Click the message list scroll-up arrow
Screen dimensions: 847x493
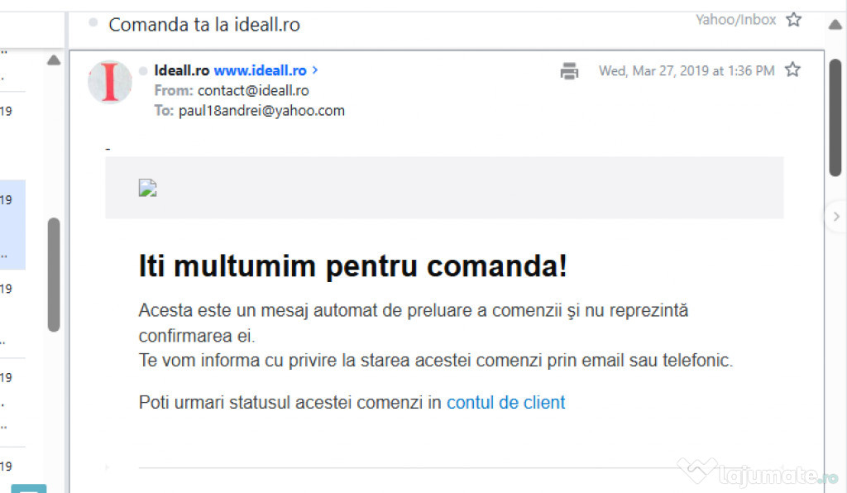pos(54,60)
